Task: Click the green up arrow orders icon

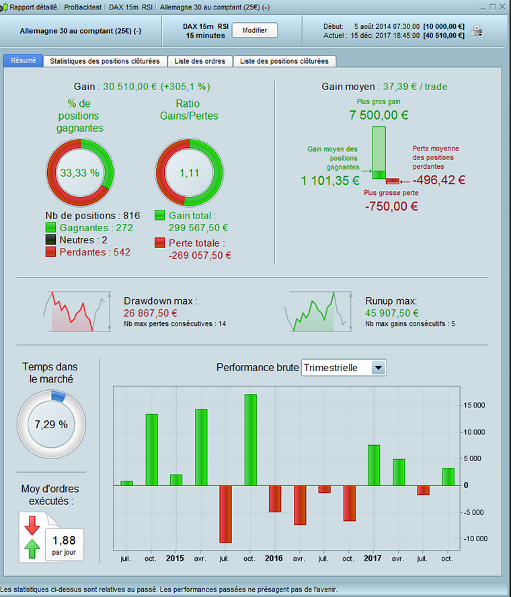Action: tap(32, 549)
